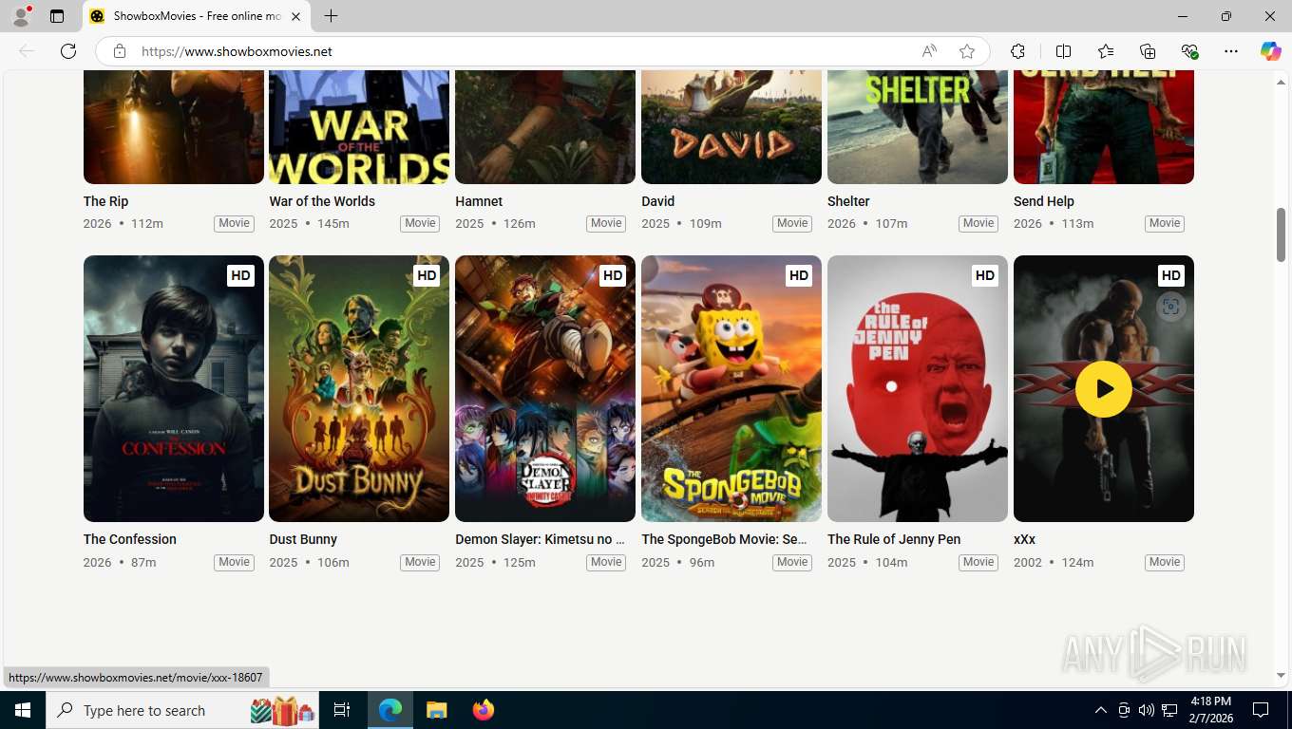The image size is (1292, 729).
Task: Open Microsoft Edge taskbar icon
Action: click(x=390, y=710)
